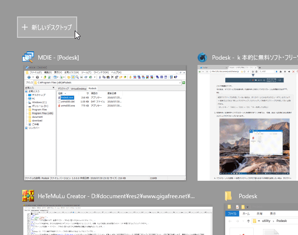Screen dimensions: 298x235
Task: Close the お気に入り side panel in MDIE
Action: click(x=53, y=88)
